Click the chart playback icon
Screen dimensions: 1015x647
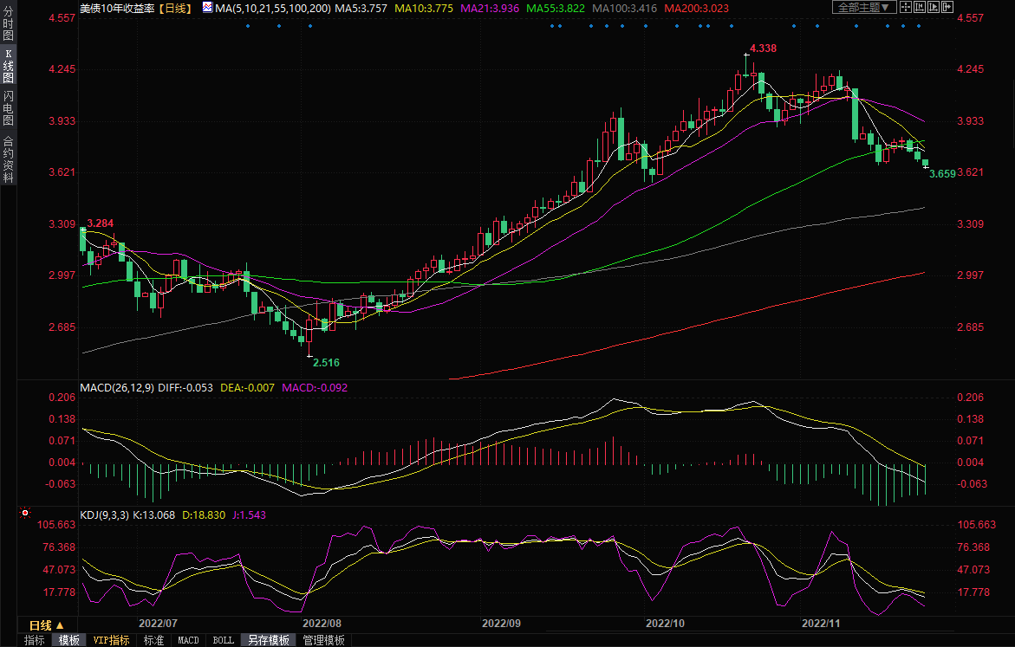[x=934, y=7]
